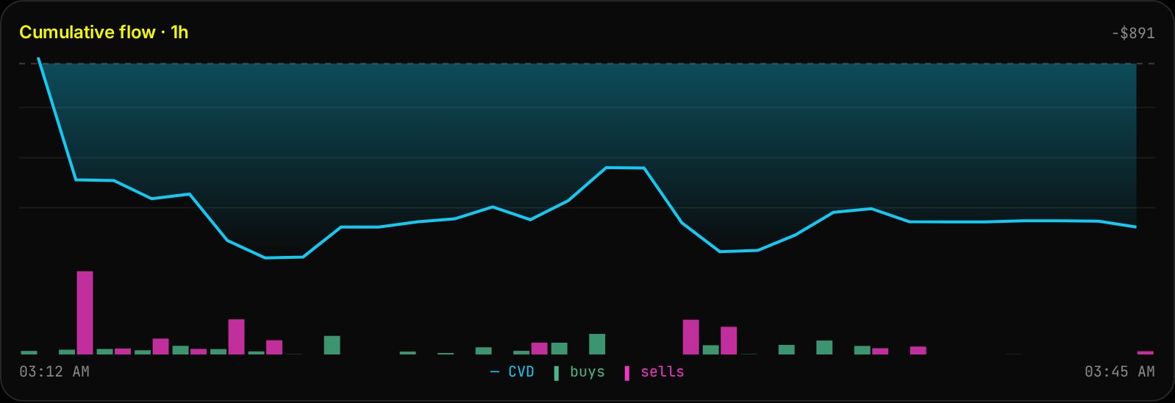Click the Cumulative flow 1h title

coord(104,32)
